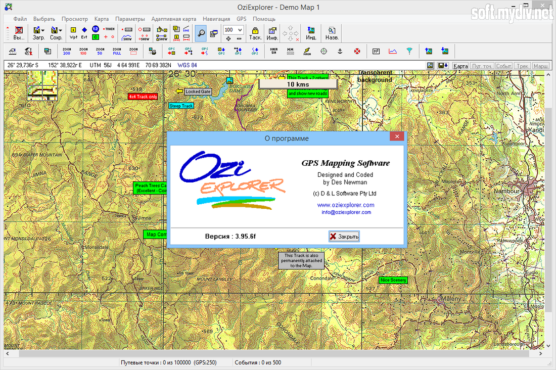This screenshot has height=370, width=556.
Task: Click the red lifebuoy man-overboard icon
Action: (x=357, y=52)
